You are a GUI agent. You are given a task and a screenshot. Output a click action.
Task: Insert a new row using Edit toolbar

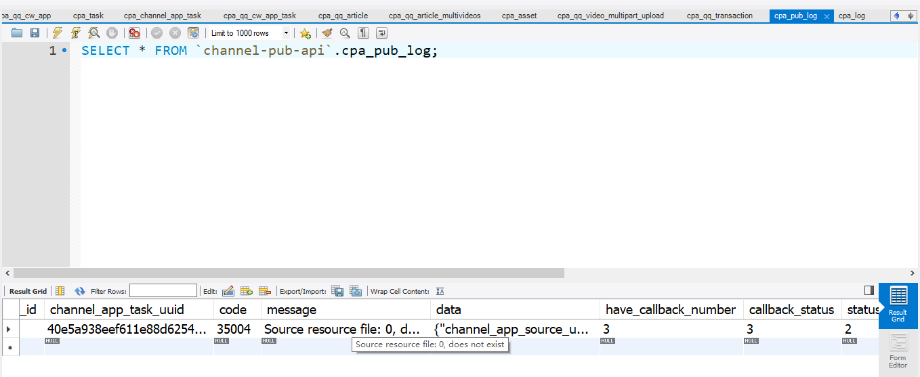tap(247, 291)
